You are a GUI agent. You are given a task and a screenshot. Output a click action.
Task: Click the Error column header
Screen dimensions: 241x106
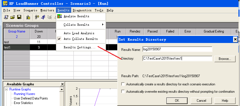click(188, 31)
